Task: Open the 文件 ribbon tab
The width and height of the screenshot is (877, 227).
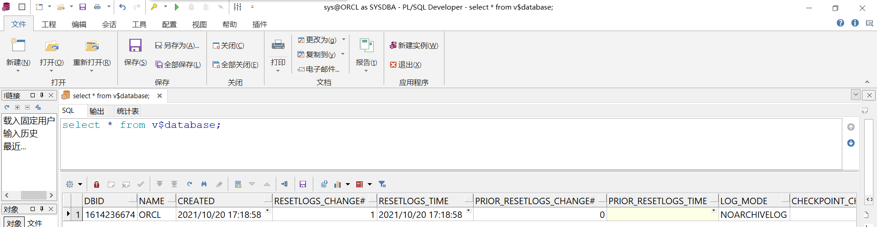Action: [x=19, y=24]
